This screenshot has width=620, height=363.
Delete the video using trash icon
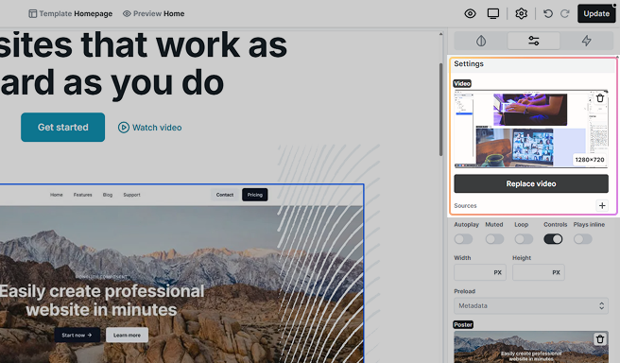[600, 98]
